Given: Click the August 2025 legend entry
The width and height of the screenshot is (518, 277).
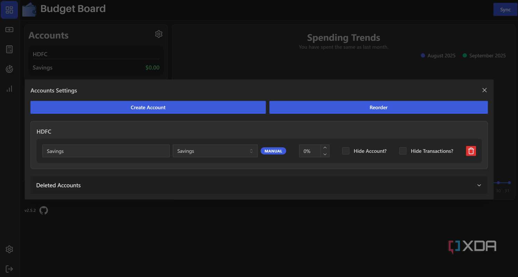Looking at the screenshot, I should [x=438, y=56].
